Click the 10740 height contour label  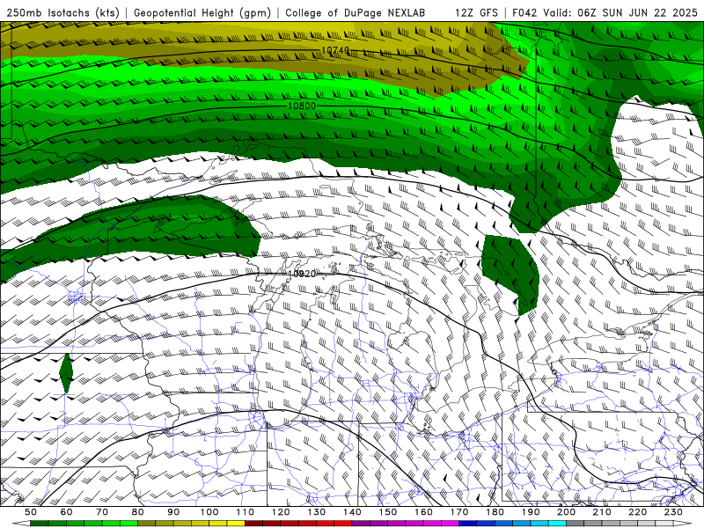click(x=335, y=50)
